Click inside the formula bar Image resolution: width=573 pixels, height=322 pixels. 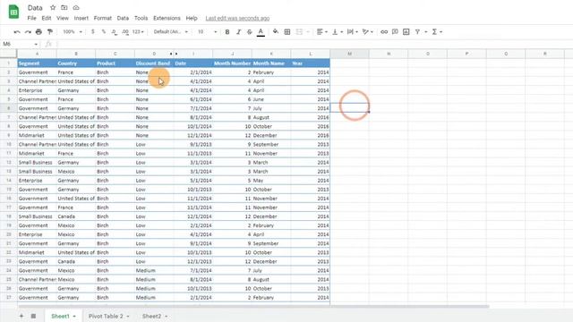pos(314,44)
